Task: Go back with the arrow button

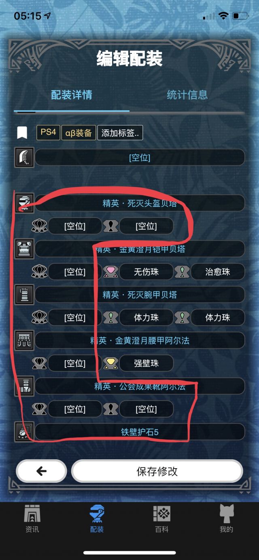Action: click(x=41, y=471)
